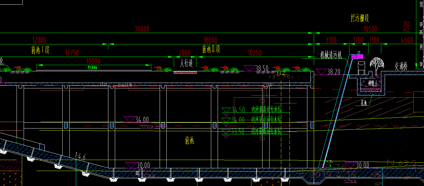Select the 10000 green dimension text
Image resolution: width=424 pixels, height=186 pixels.
pyautogui.click(x=93, y=61)
